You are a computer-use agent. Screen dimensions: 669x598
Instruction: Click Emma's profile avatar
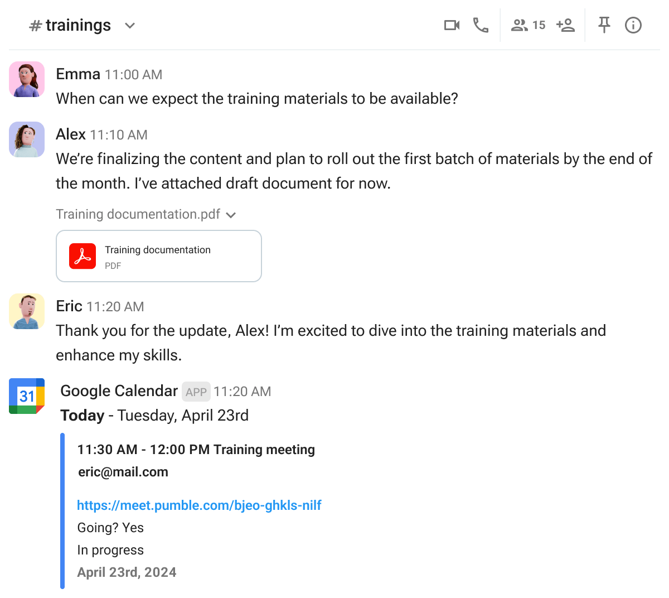(27, 79)
